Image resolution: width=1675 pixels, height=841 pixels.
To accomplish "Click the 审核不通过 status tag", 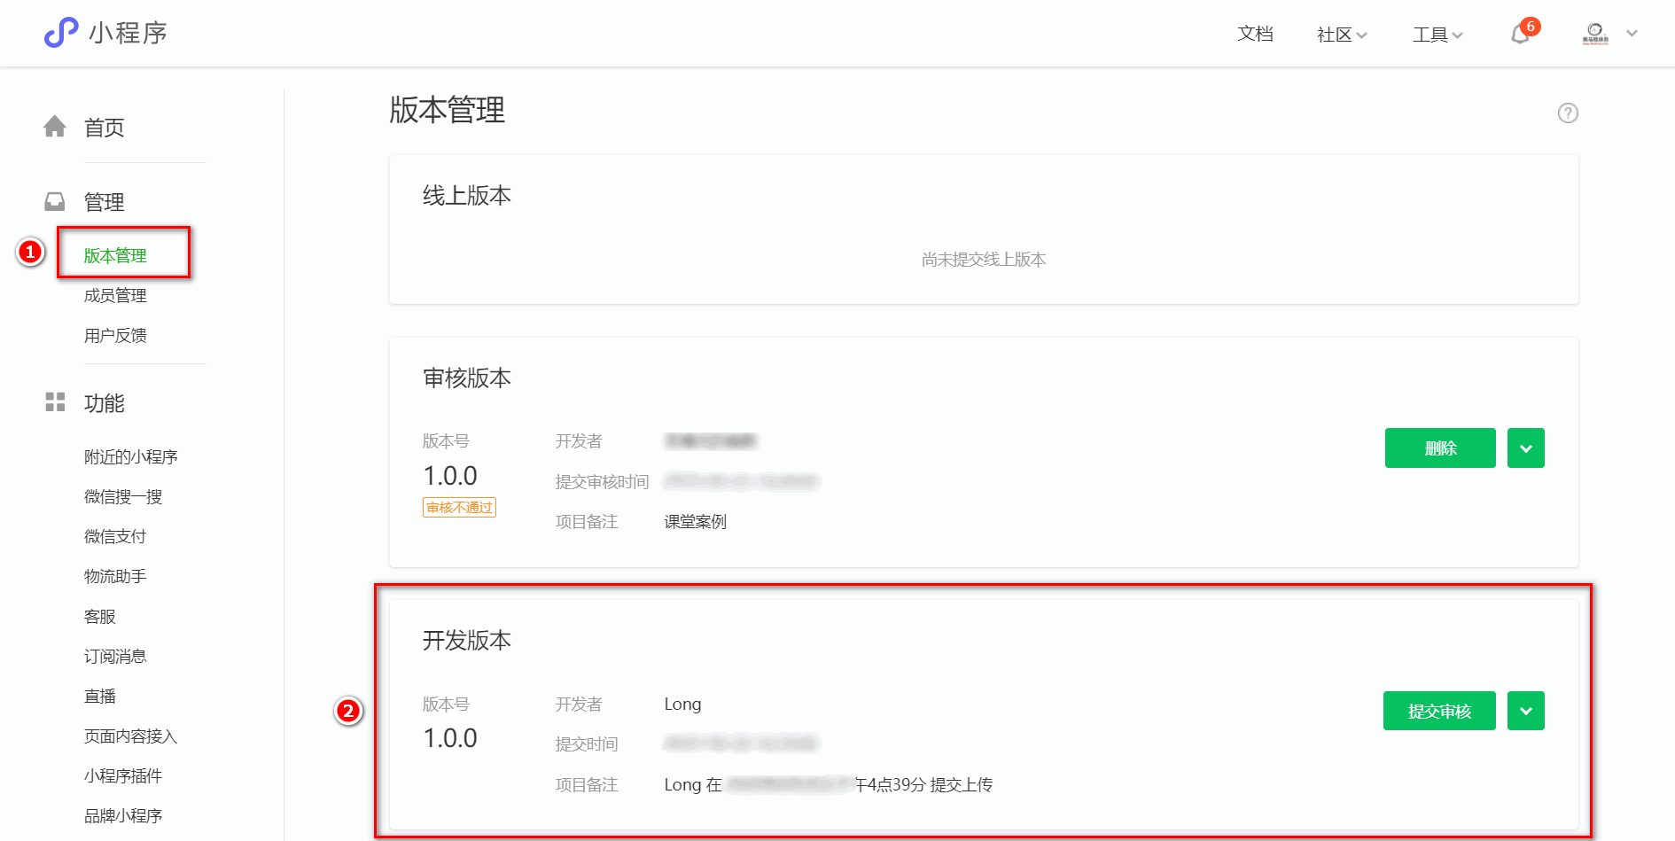I will (459, 508).
